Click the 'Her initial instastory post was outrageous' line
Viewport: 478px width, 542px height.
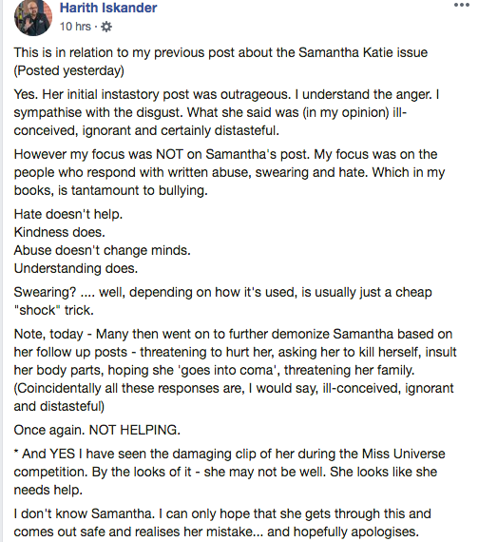click(x=226, y=94)
